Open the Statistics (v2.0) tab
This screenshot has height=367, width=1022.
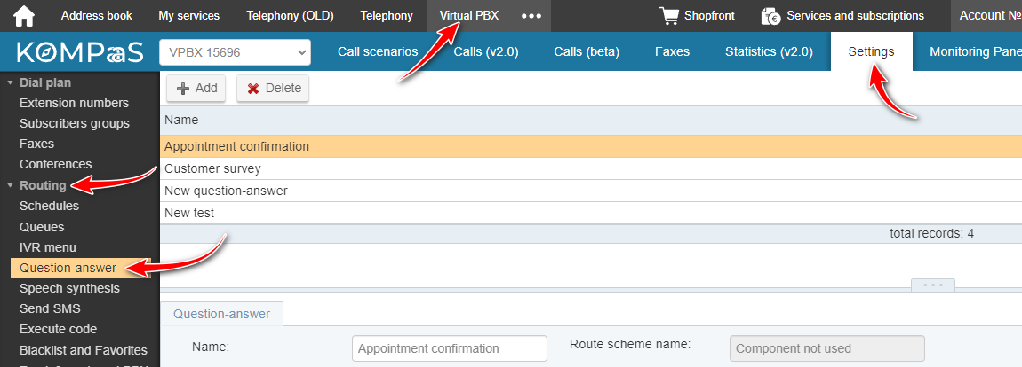769,52
